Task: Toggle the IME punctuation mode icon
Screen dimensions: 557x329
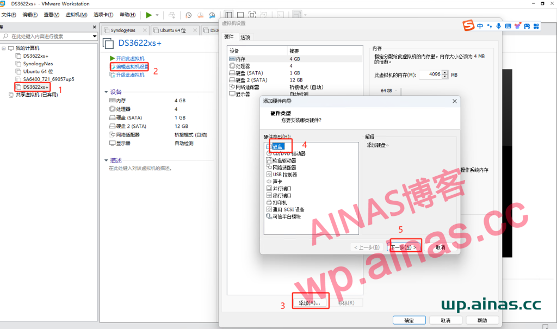Action: tap(490, 26)
